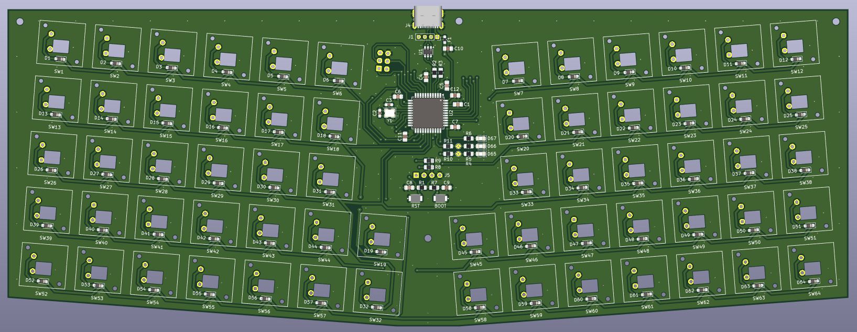Click the RST tactile button
The image size is (857, 332).
416,198
